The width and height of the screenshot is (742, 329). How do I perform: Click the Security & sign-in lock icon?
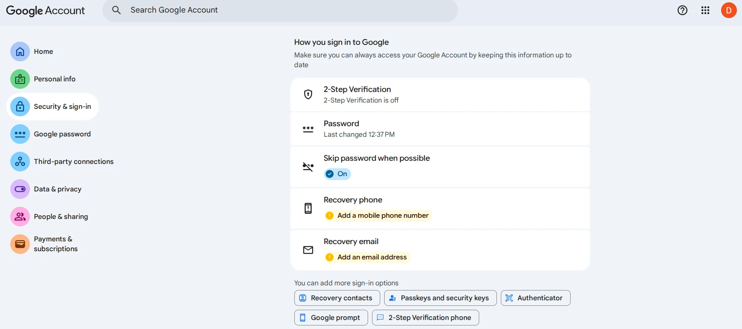20,107
